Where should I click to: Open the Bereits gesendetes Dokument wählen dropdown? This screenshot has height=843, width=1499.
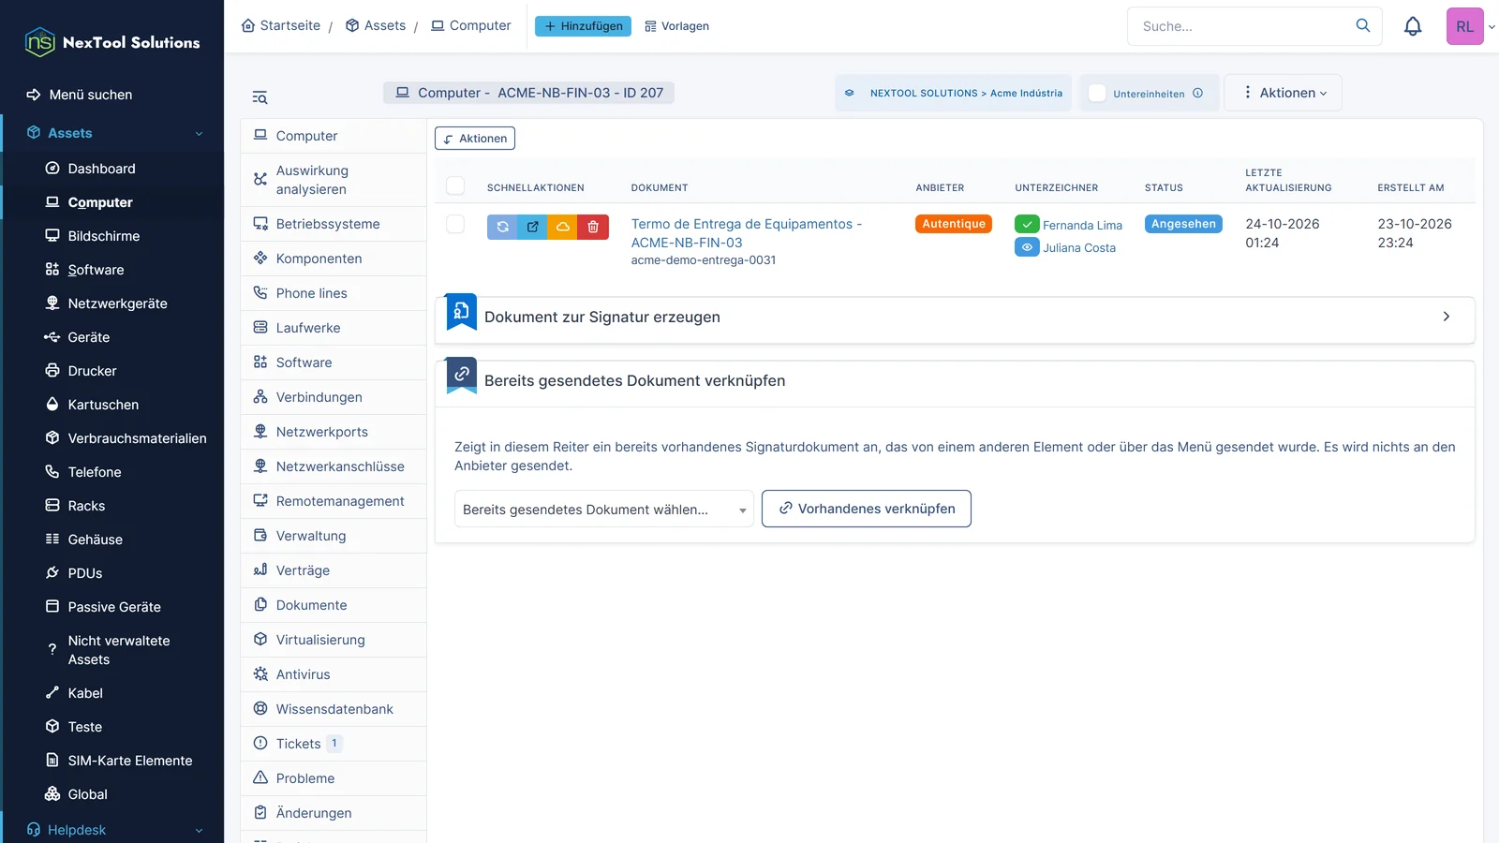604,510
